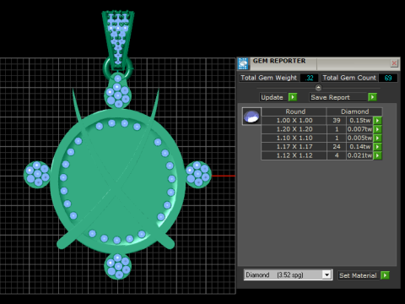Click the 0.14tw weight cell
The height and width of the screenshot is (304, 405).
click(359, 147)
